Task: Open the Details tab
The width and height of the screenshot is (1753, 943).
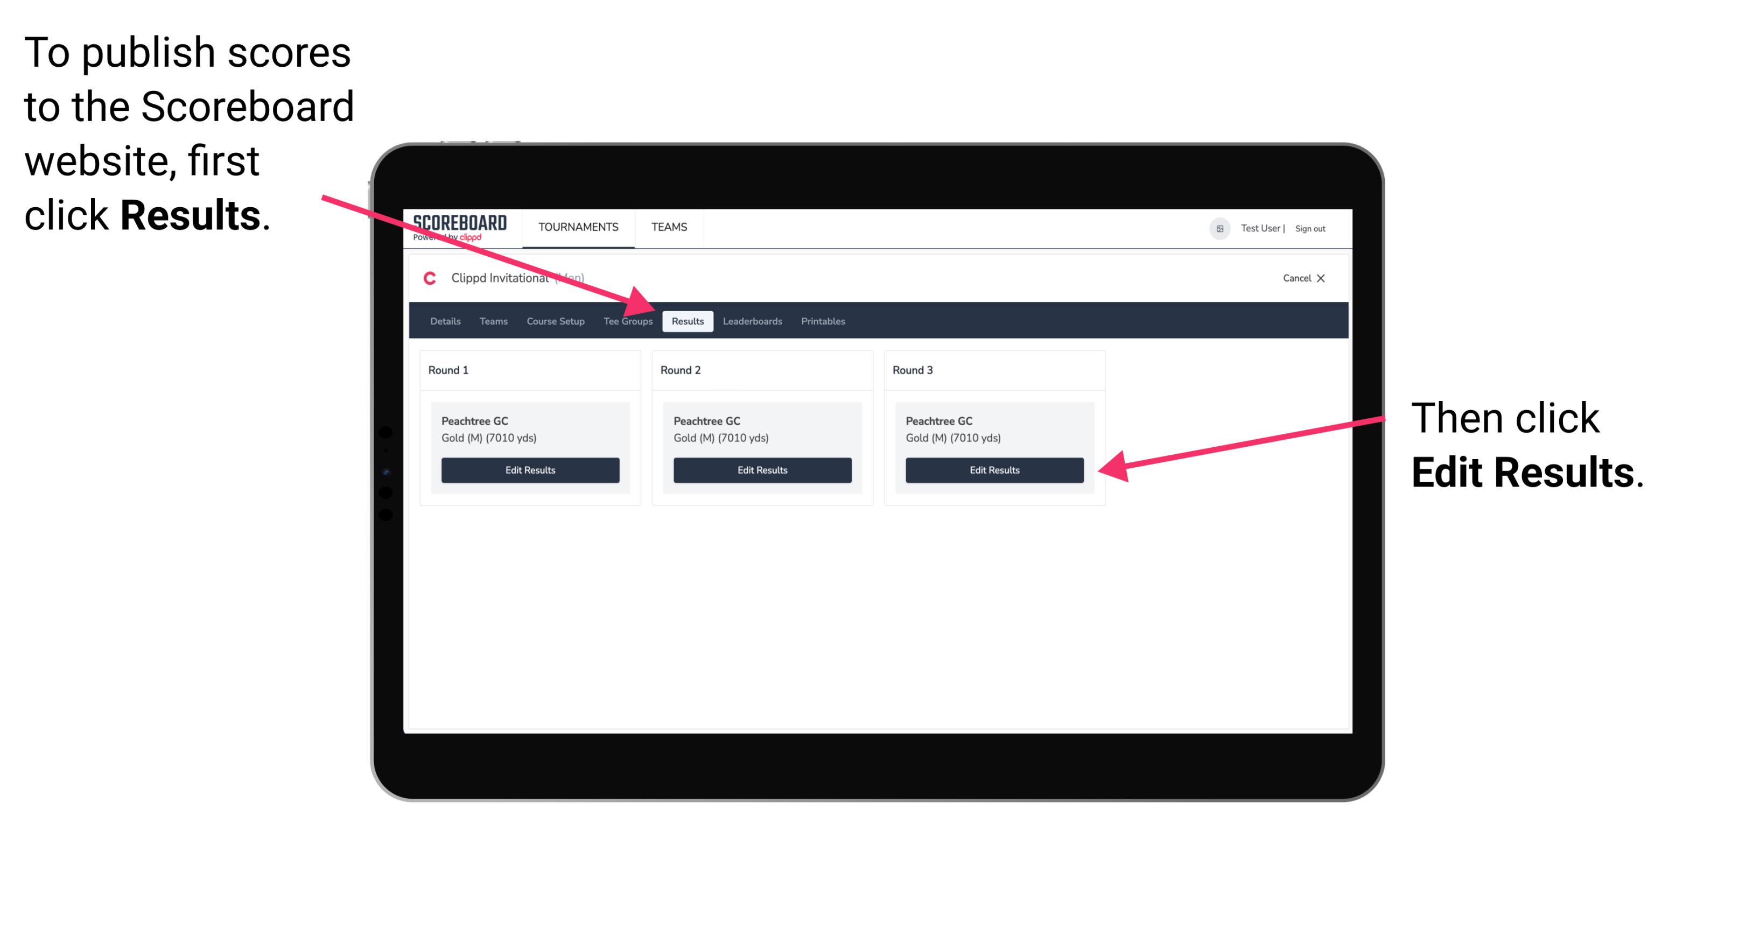Action: click(445, 321)
